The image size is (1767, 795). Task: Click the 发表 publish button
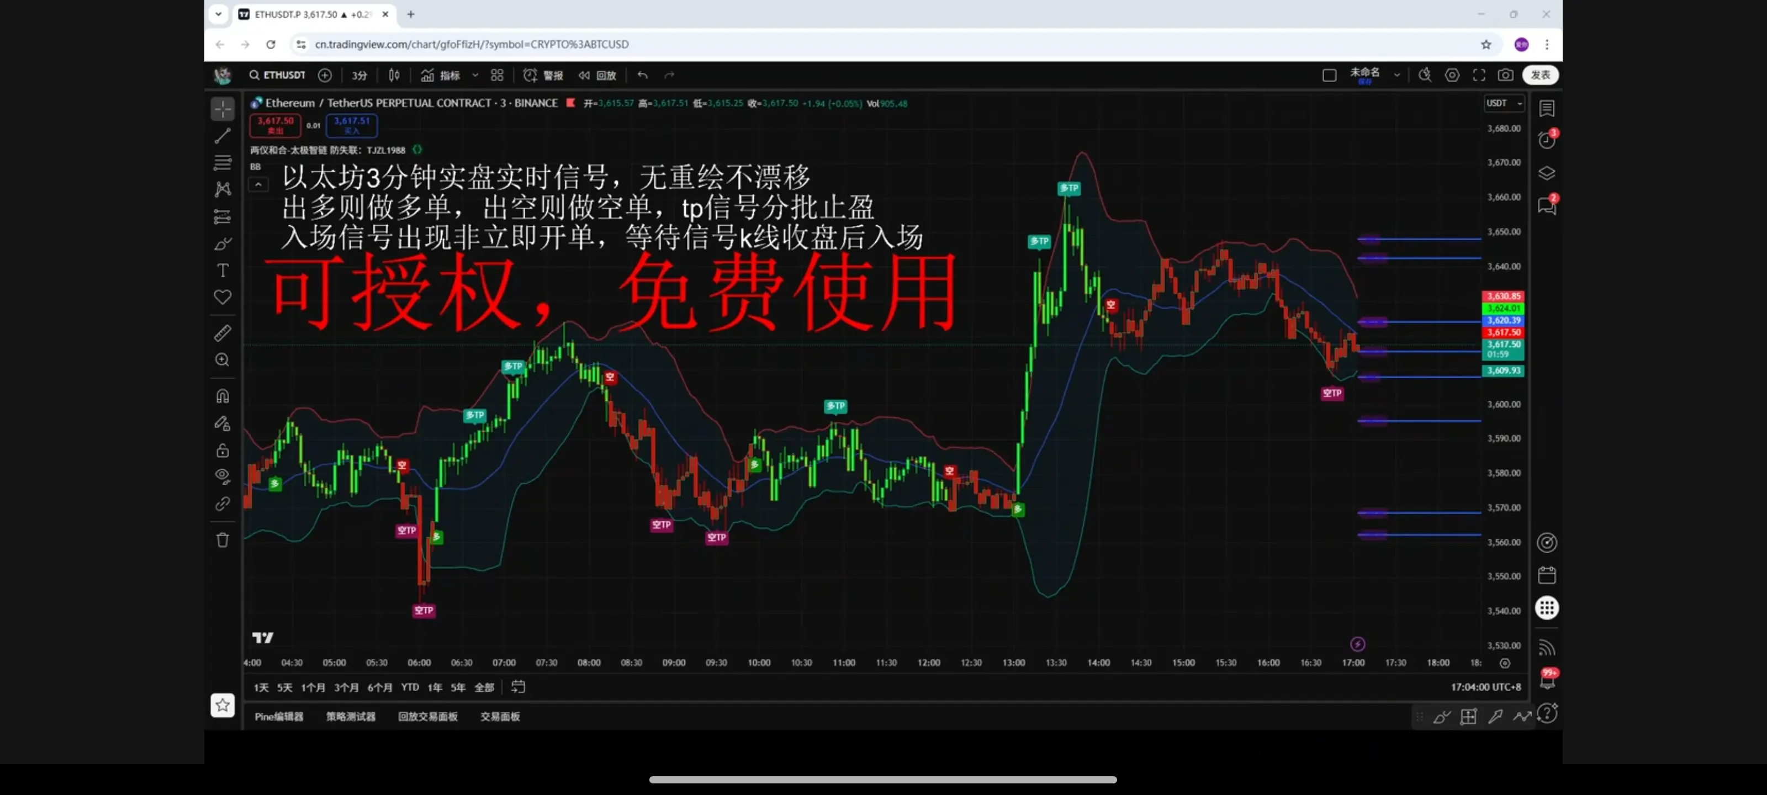(1541, 76)
